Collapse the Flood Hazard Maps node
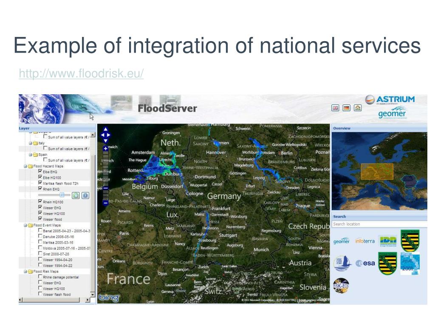Viewport: 435px width, 326px height. pos(25,166)
